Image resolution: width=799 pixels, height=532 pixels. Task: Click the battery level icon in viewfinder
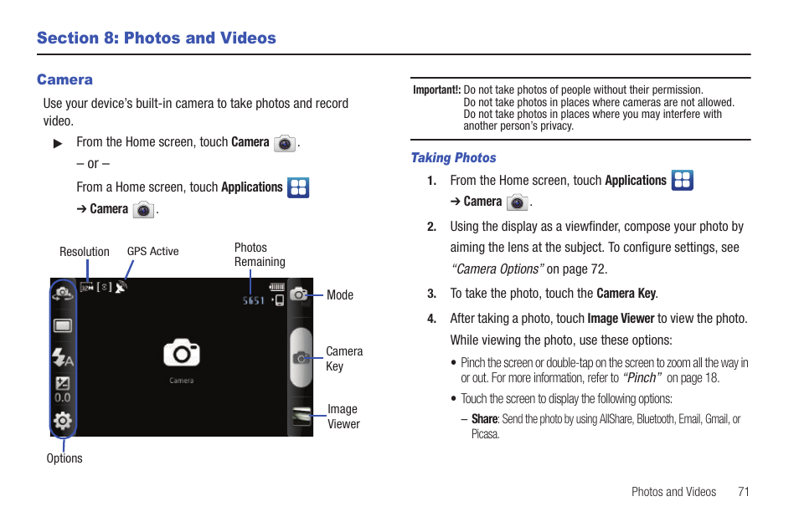tap(276, 287)
